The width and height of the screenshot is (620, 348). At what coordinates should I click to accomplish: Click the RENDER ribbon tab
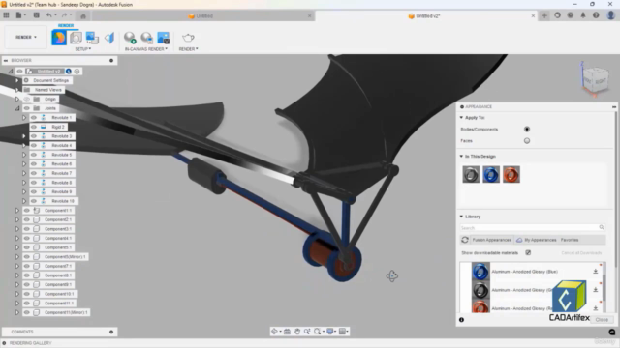[x=66, y=26]
